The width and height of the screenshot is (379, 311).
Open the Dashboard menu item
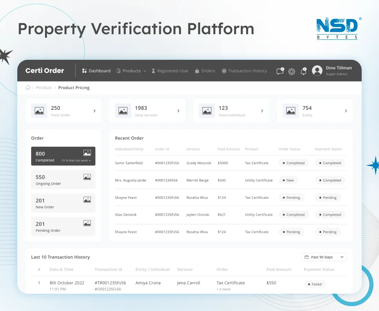(x=96, y=71)
